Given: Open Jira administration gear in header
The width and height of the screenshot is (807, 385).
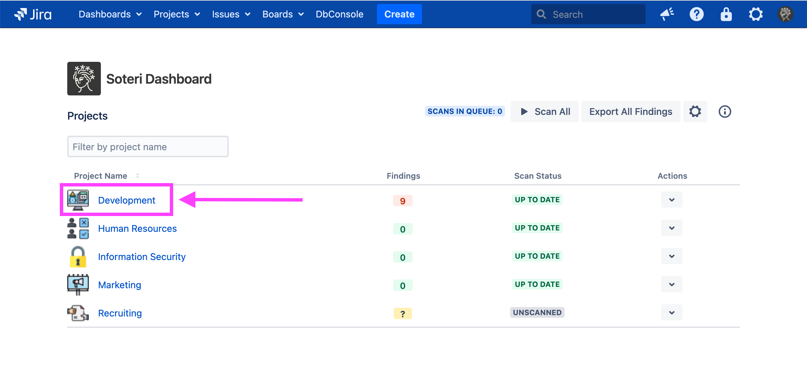Looking at the screenshot, I should [756, 14].
